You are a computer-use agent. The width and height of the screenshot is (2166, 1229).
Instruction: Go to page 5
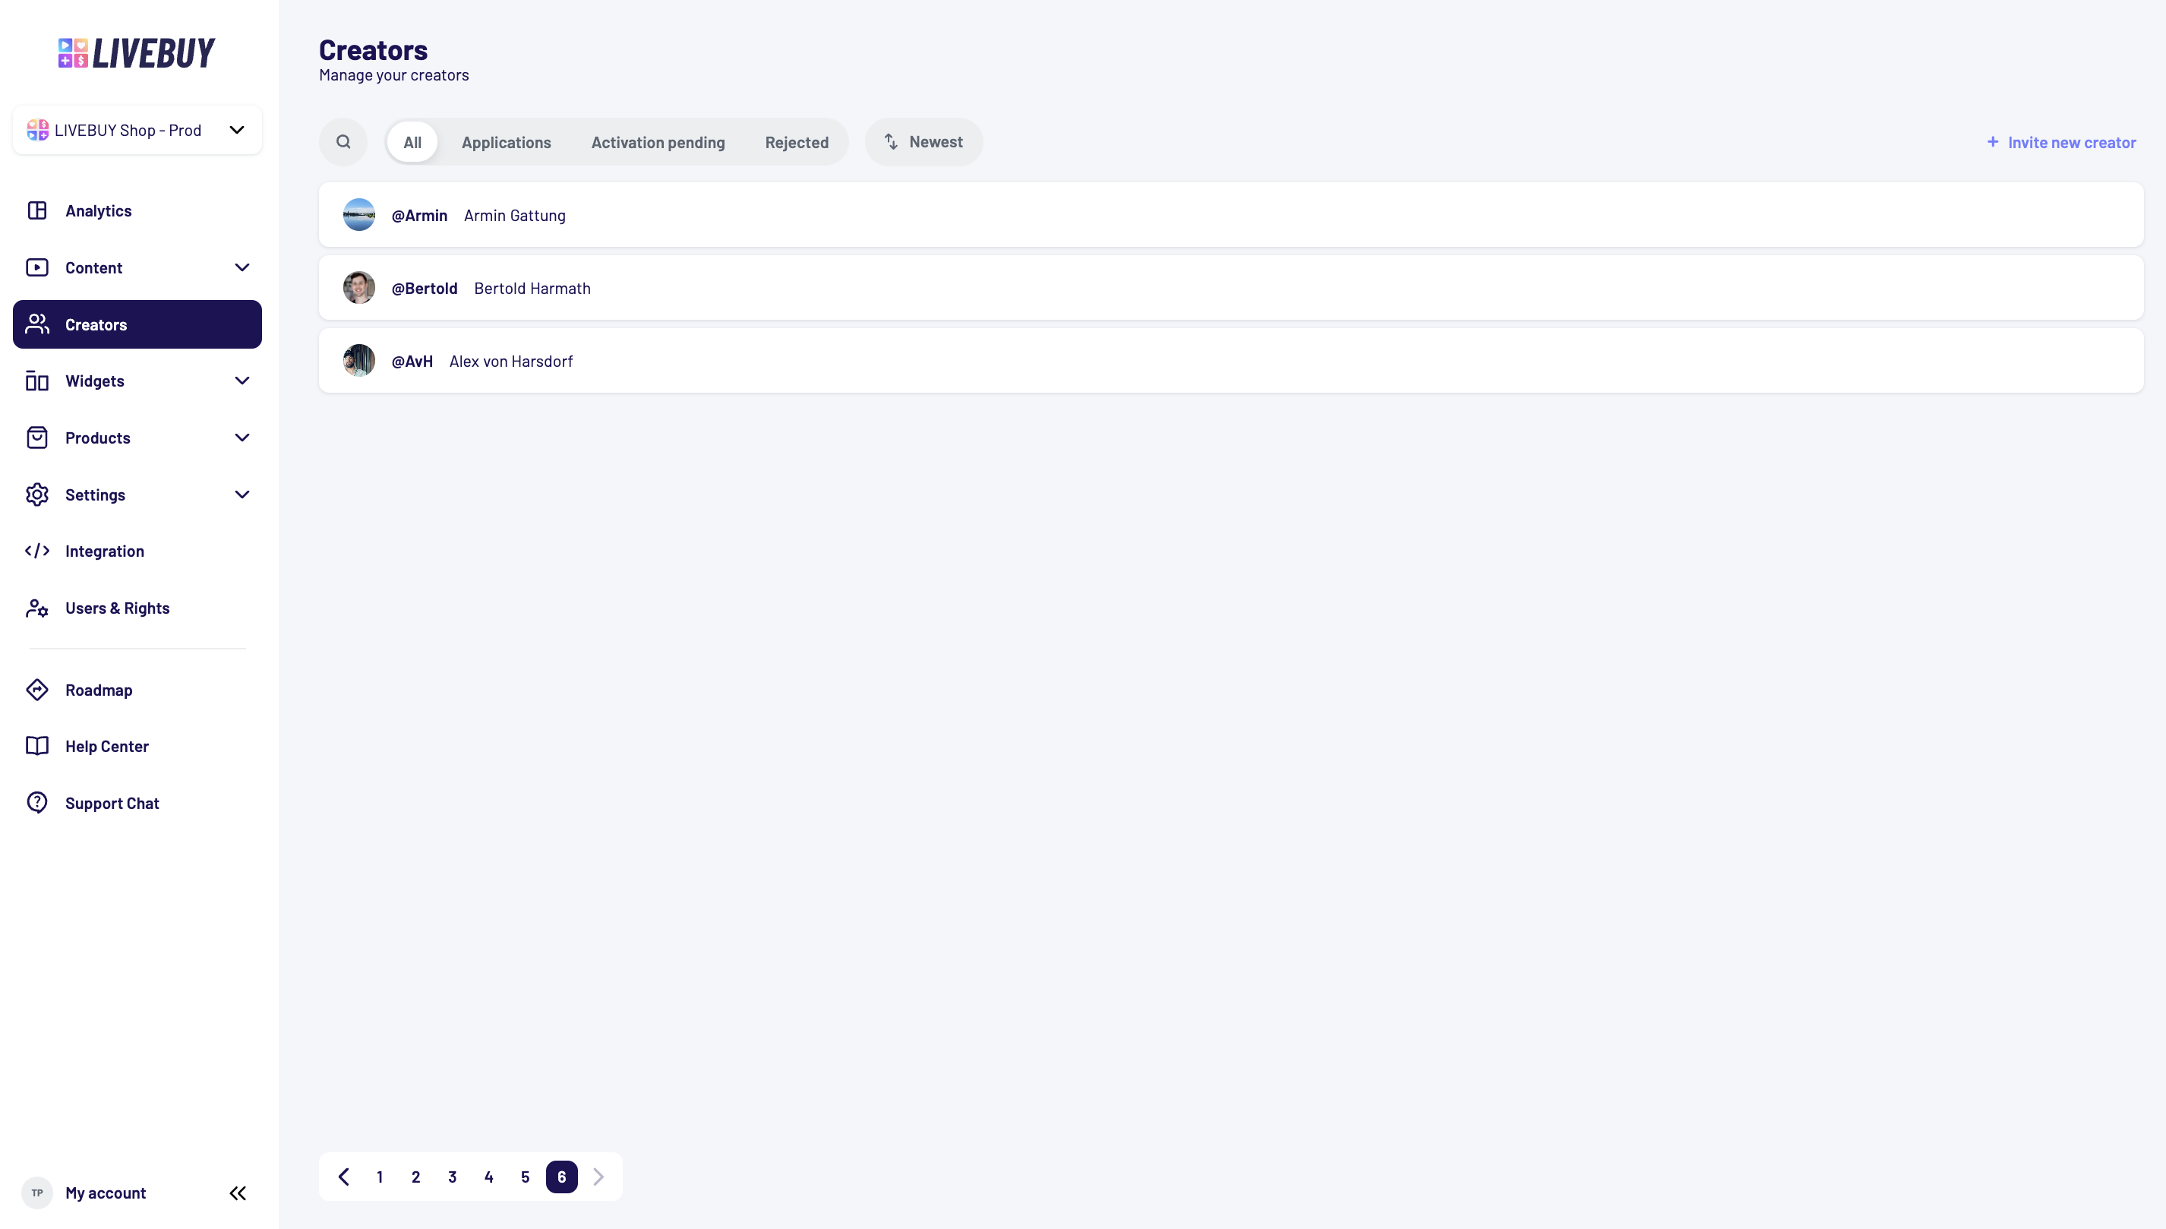525,1177
